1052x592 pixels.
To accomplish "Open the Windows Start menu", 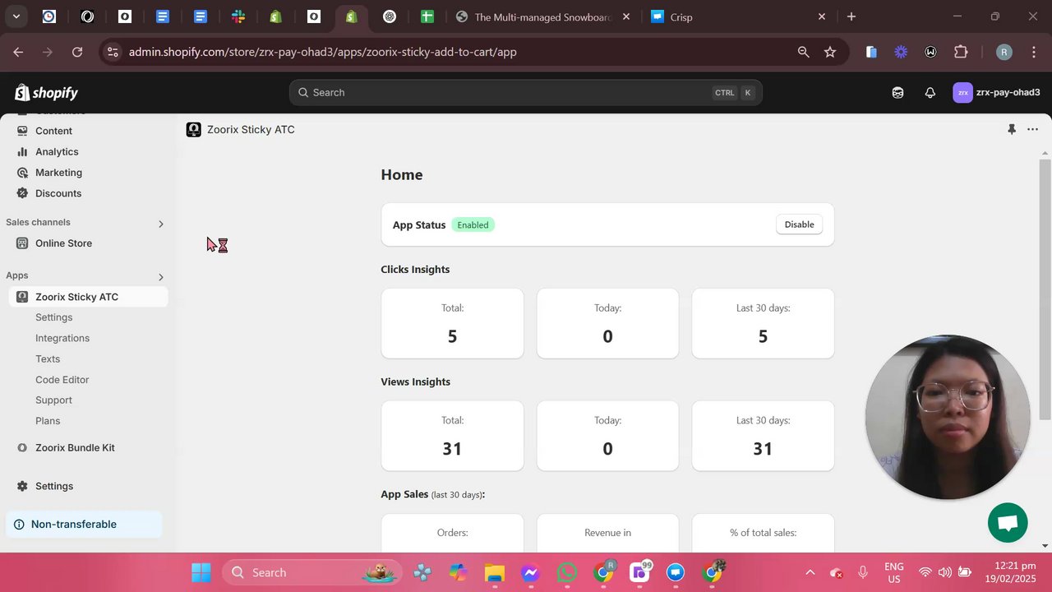I will click(x=201, y=572).
